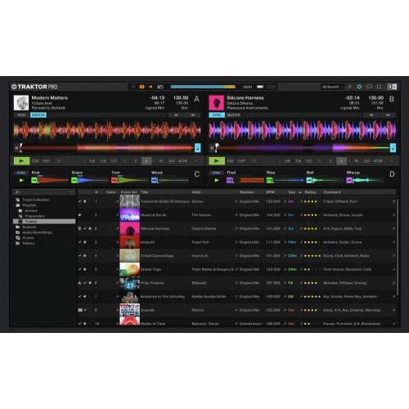
Task: Jump to track start on Deck A stripe
Action: click(x=16, y=148)
